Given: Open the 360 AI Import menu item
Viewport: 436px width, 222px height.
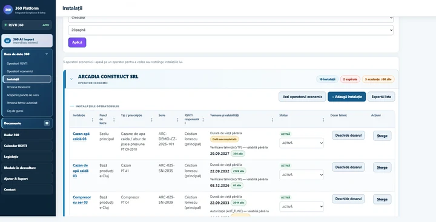Looking at the screenshot, I should point(27,41).
